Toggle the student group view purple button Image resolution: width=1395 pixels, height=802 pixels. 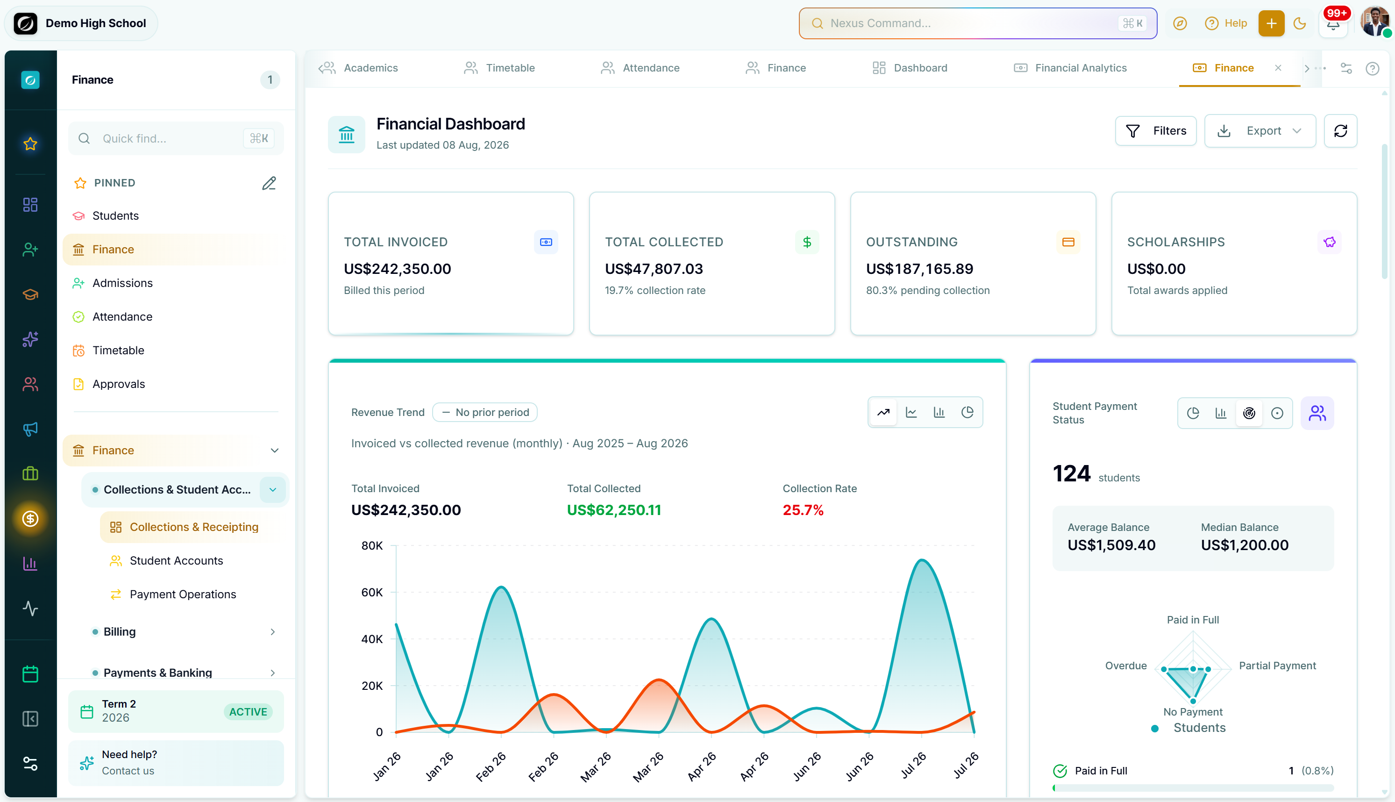click(1317, 413)
